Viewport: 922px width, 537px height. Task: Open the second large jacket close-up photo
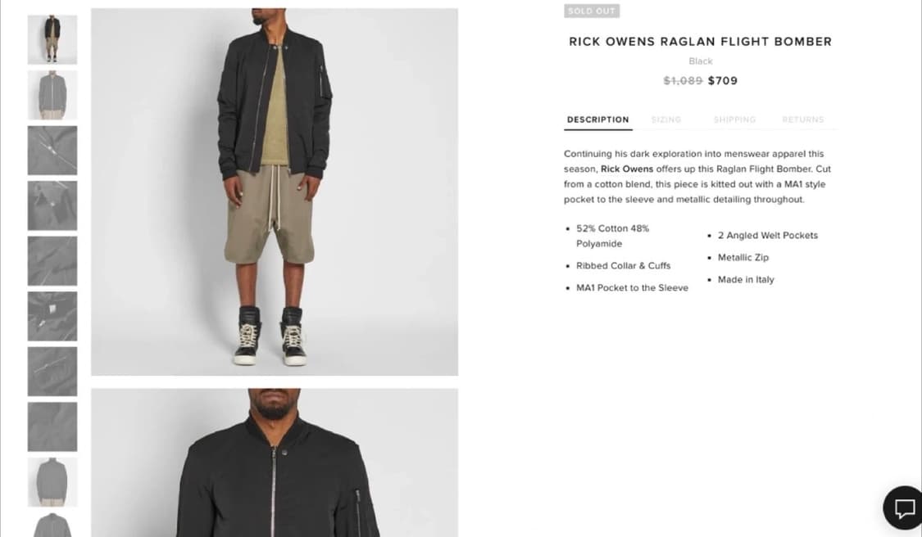[275, 463]
